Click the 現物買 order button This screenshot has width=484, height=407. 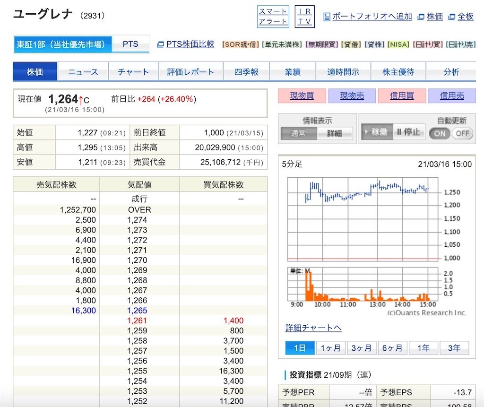[x=302, y=96]
